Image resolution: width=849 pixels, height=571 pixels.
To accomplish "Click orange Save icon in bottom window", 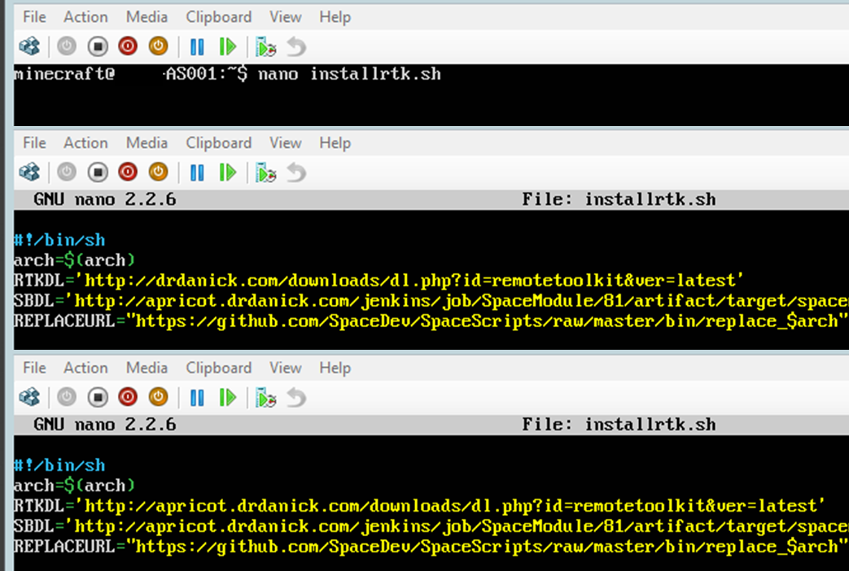I will tap(159, 398).
